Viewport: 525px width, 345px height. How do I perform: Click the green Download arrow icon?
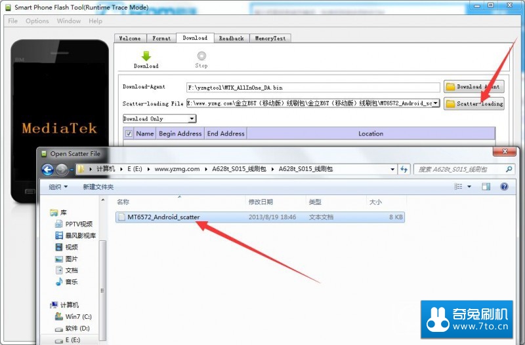[x=146, y=56]
